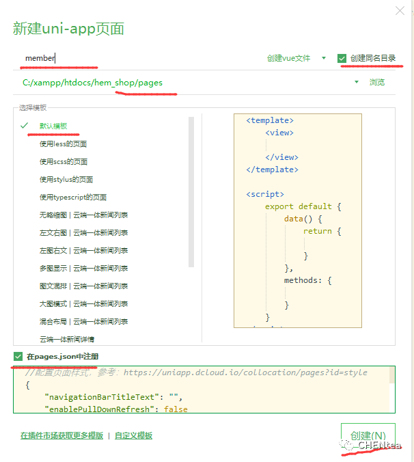Screen dimensions: 414x462
Task: Select the 使用stylus的页面 template
Action: 66,180
